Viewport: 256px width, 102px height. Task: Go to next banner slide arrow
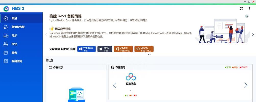click(x=253, y=34)
